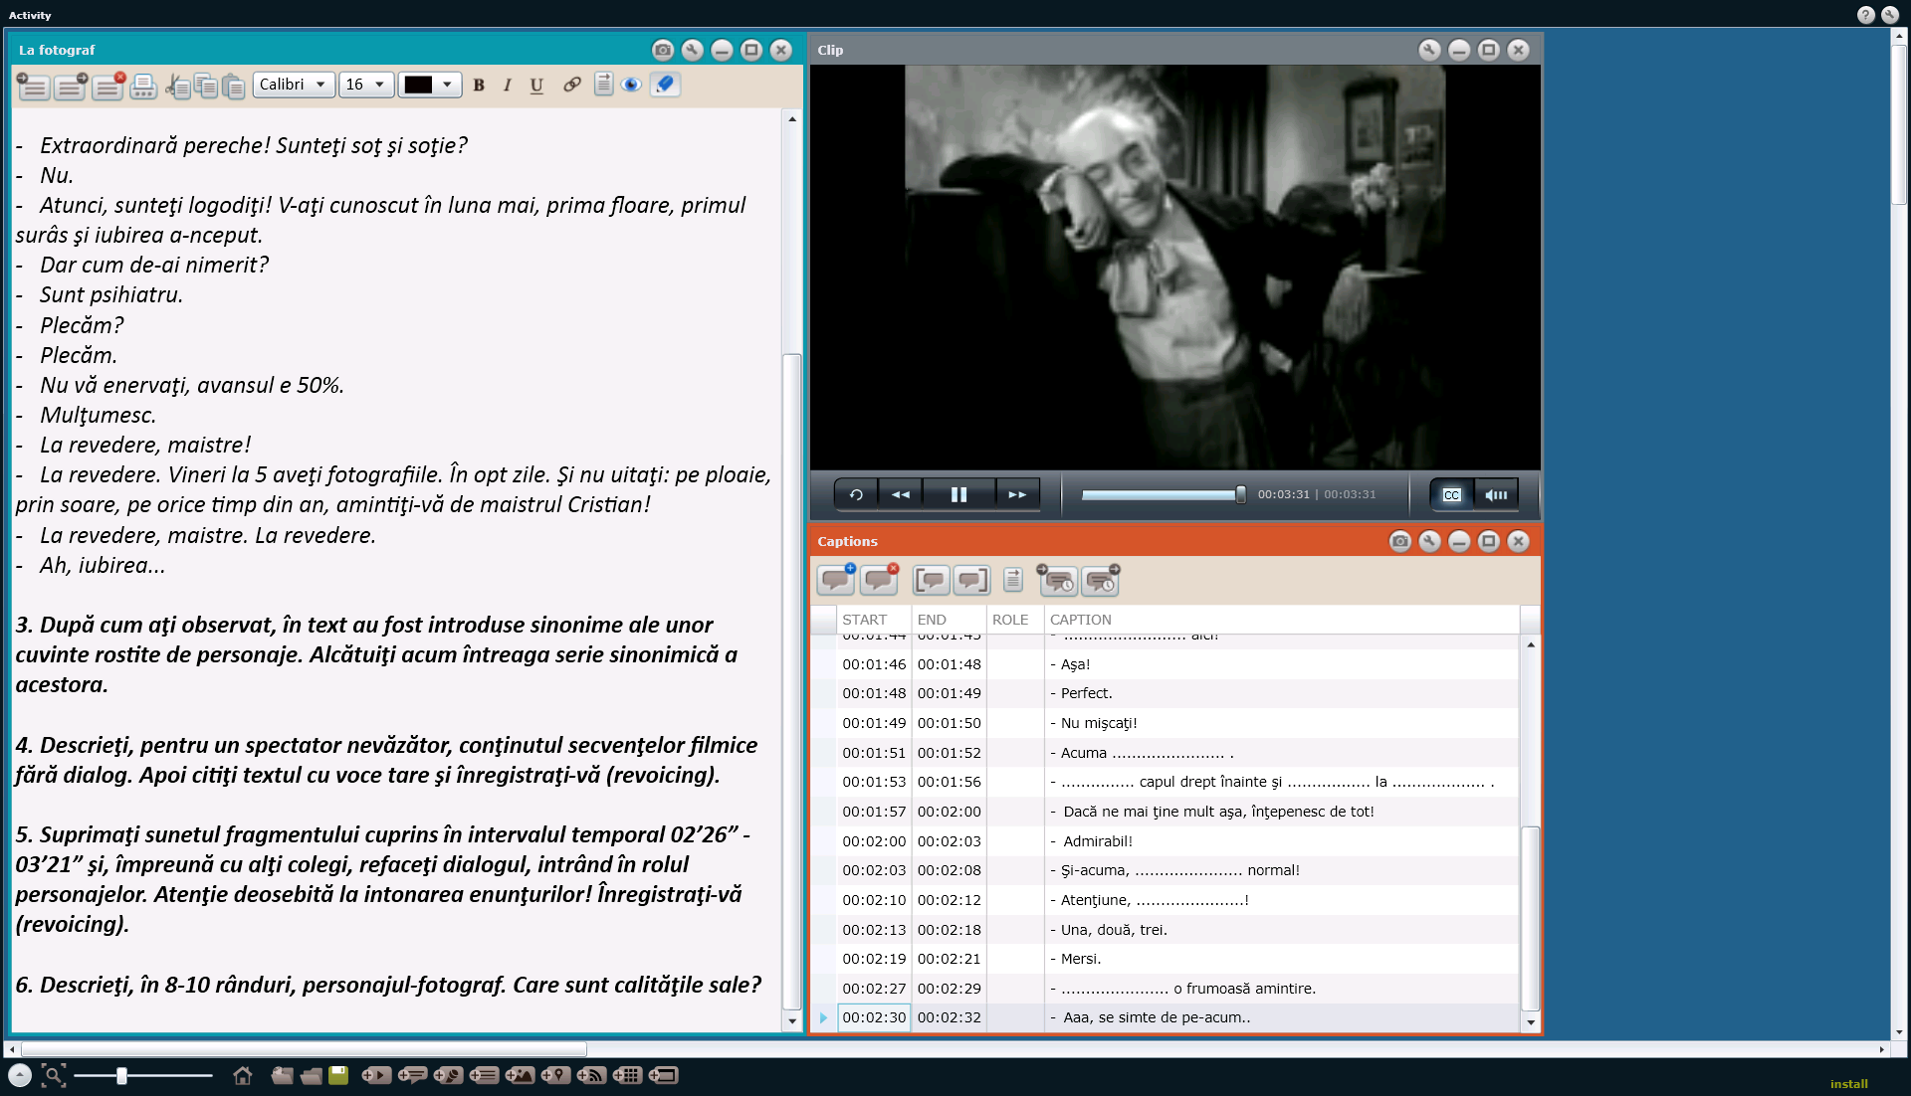
Task: Click the install link
Action: 1848,1084
